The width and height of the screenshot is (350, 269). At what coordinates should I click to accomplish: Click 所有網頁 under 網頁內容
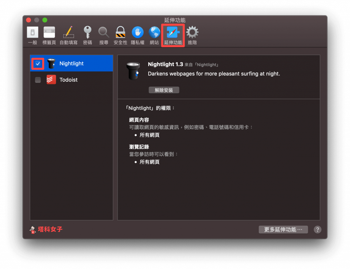coord(150,135)
